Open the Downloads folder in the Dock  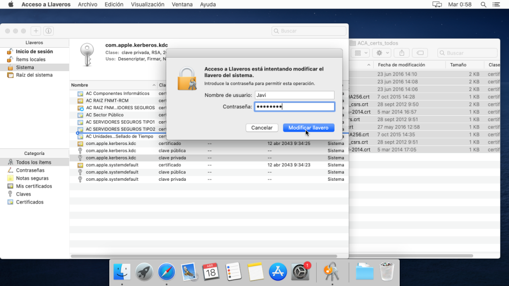364,272
